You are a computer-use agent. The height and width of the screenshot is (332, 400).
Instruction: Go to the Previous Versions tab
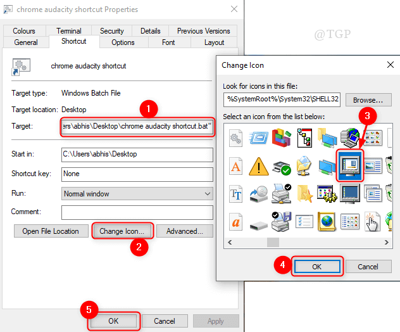point(203,31)
